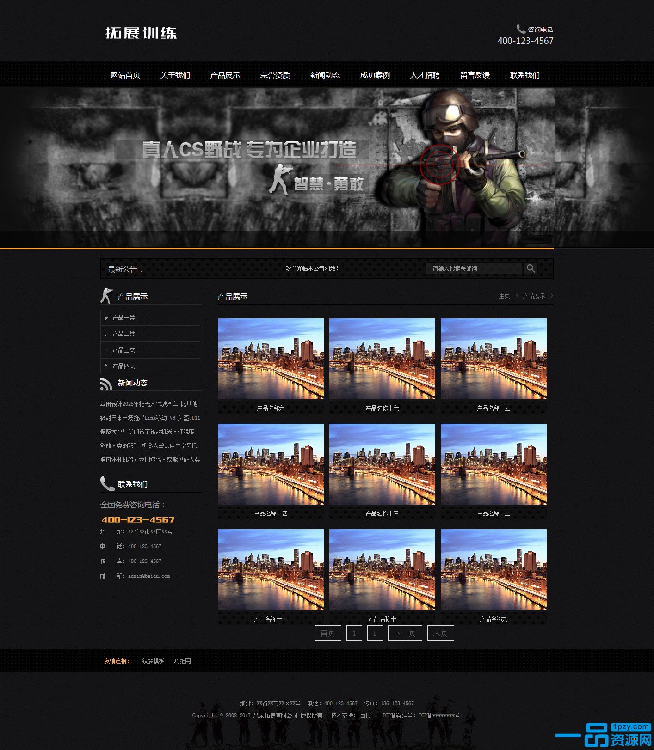The height and width of the screenshot is (750, 654).
Task: Open news about 肉体变机器
Action: pos(150,459)
